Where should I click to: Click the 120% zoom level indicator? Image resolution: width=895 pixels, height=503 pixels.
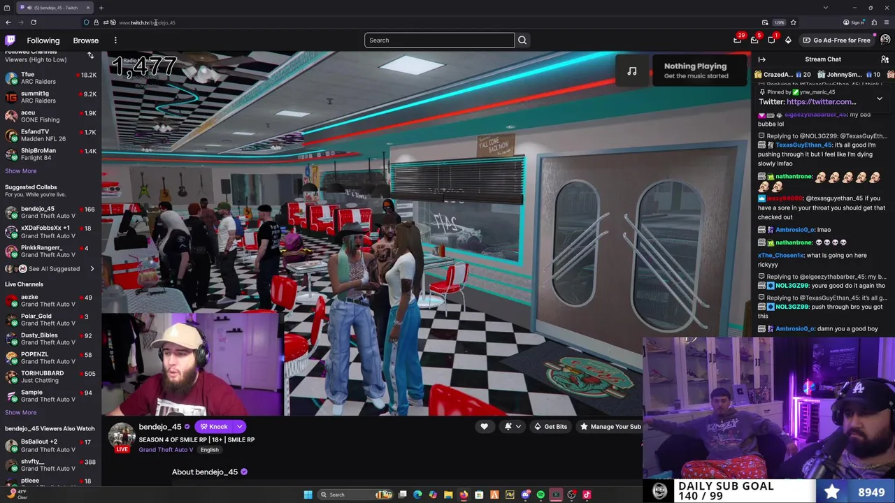click(x=780, y=22)
